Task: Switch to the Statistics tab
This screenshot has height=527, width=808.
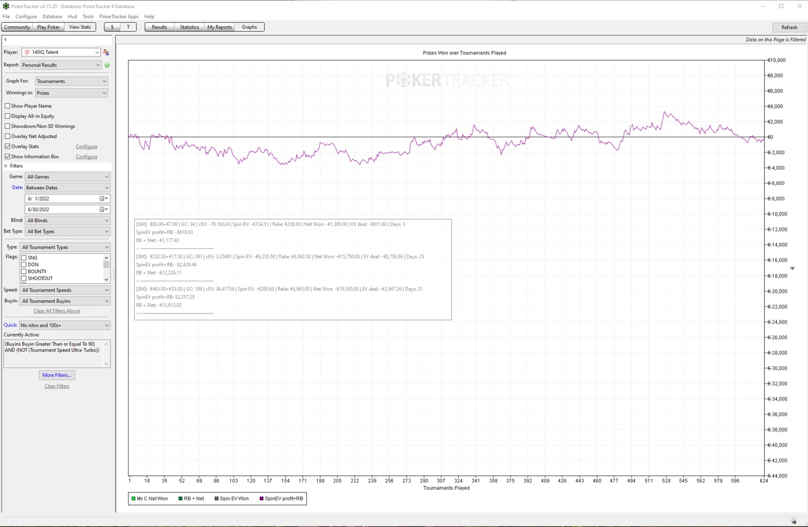Action: coord(189,27)
